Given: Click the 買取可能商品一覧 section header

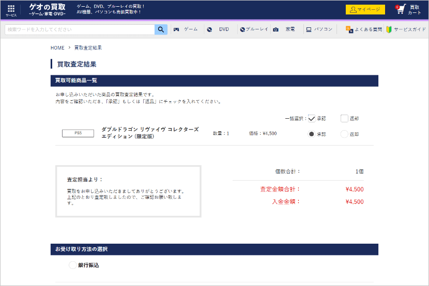Looking at the screenshot, I should [x=214, y=81].
